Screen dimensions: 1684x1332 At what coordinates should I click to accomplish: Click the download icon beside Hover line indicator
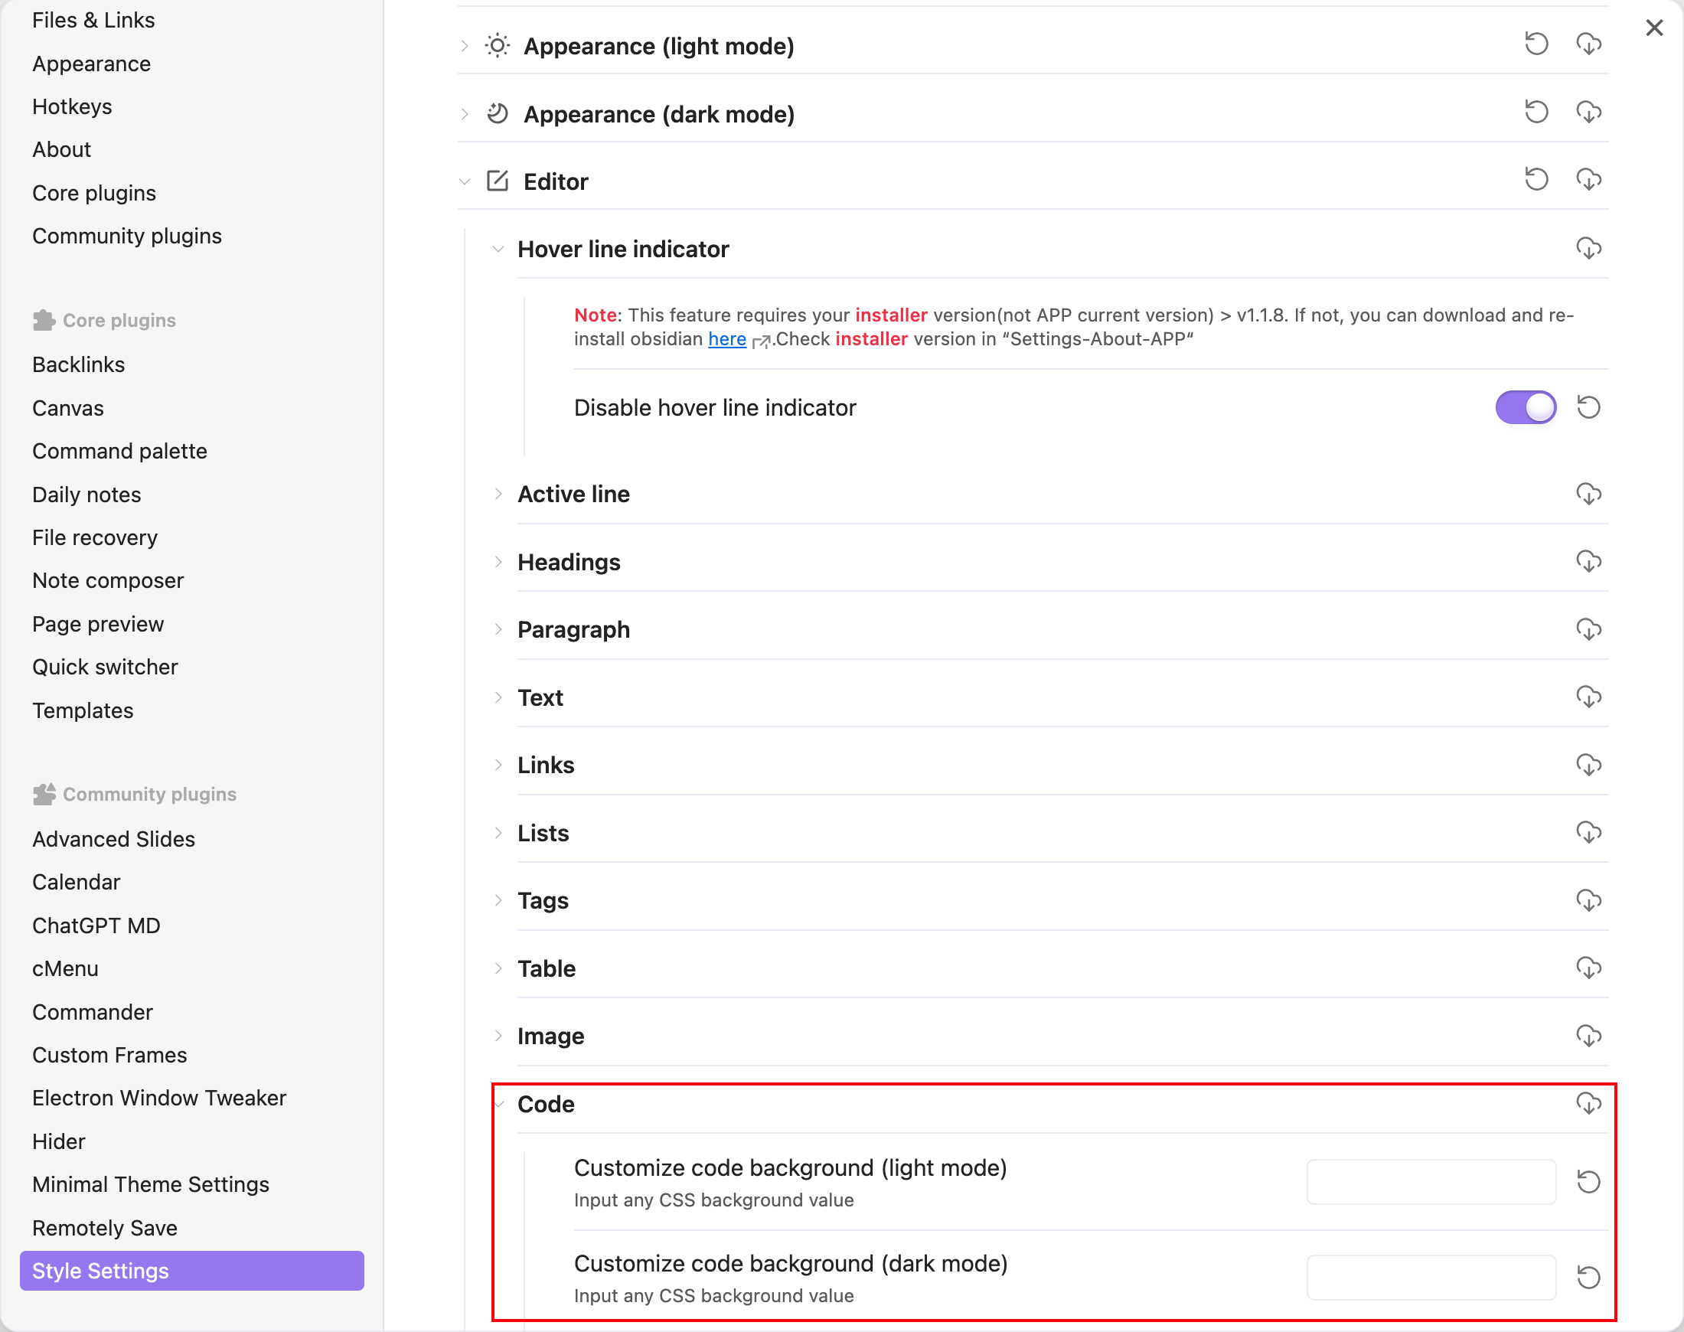click(1589, 249)
